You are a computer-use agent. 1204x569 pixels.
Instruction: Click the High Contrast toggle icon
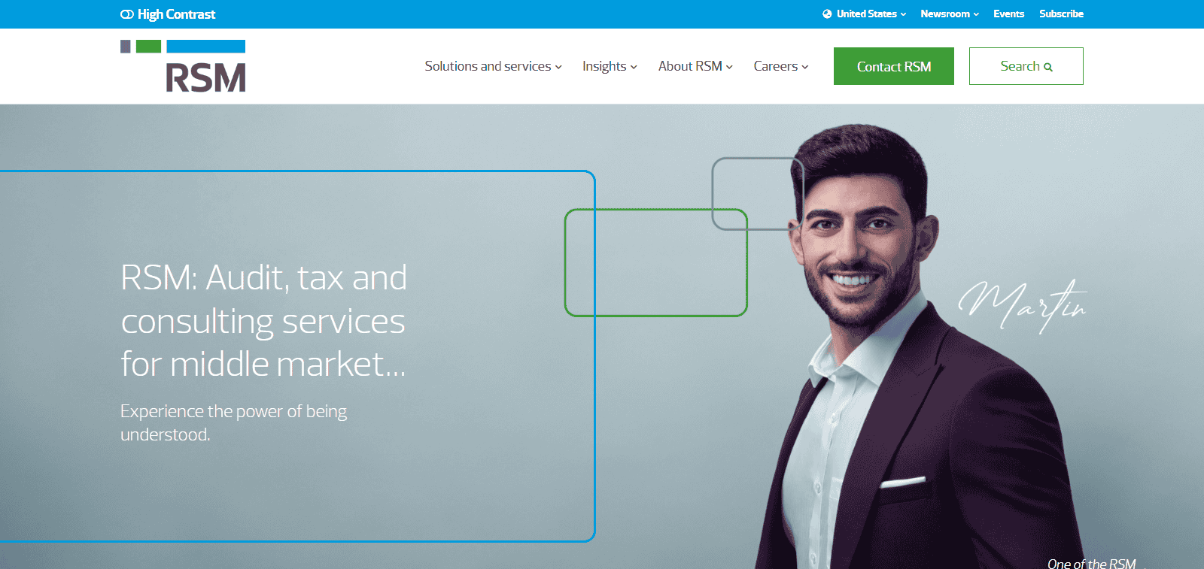(127, 14)
